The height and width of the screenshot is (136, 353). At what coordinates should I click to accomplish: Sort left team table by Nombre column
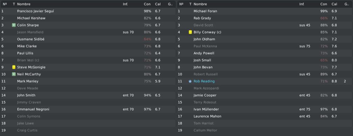(x=24, y=4)
